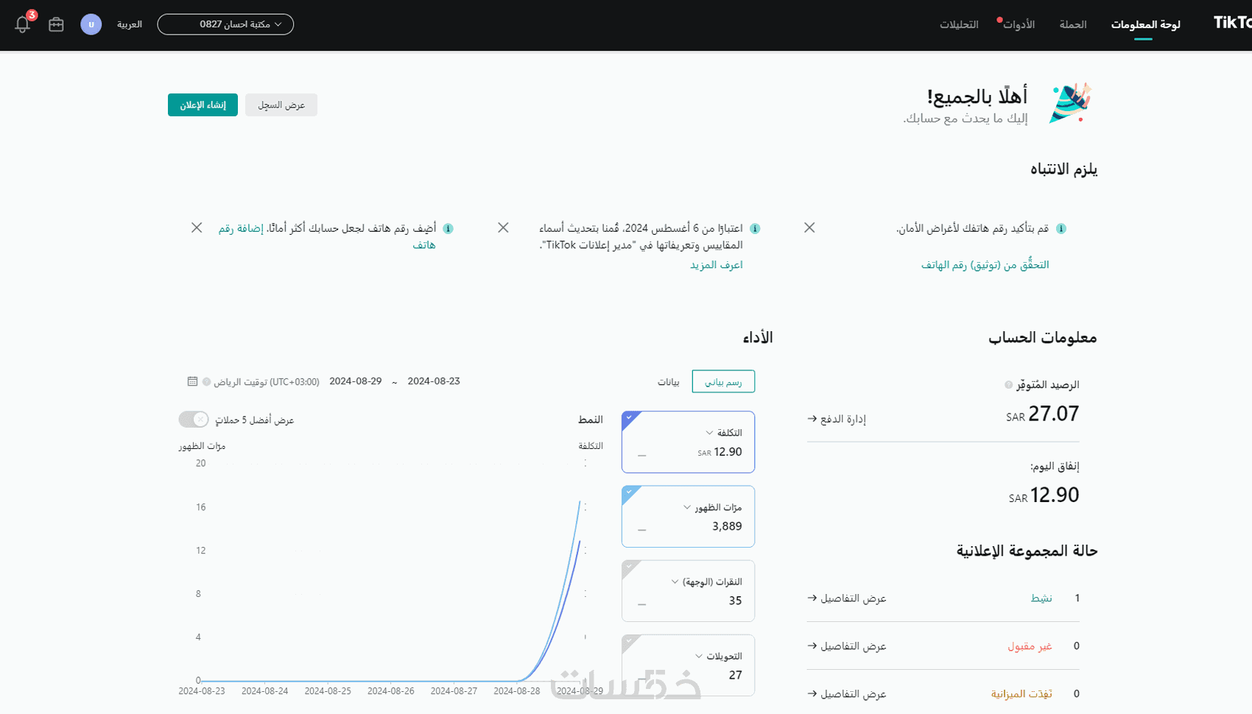
Task: Click the 3,889 impressions value
Action: click(x=727, y=526)
